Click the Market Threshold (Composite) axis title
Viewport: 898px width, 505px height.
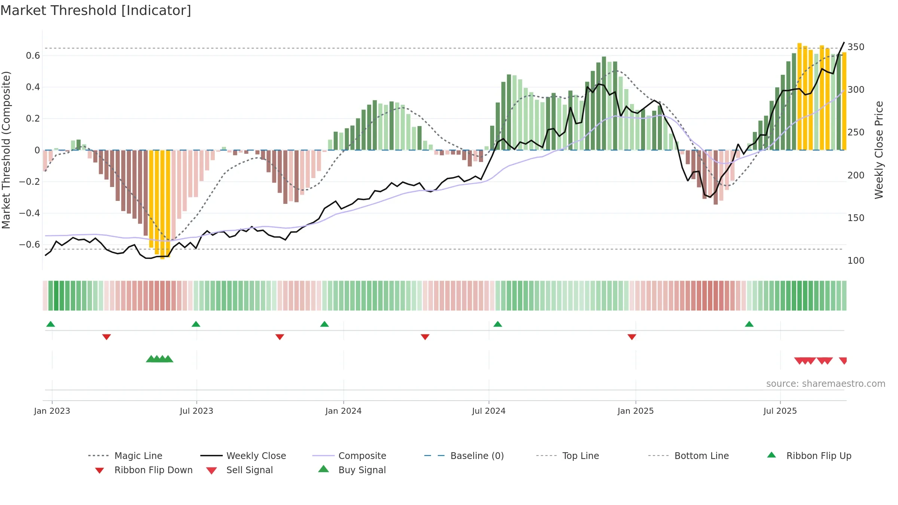tap(6, 150)
